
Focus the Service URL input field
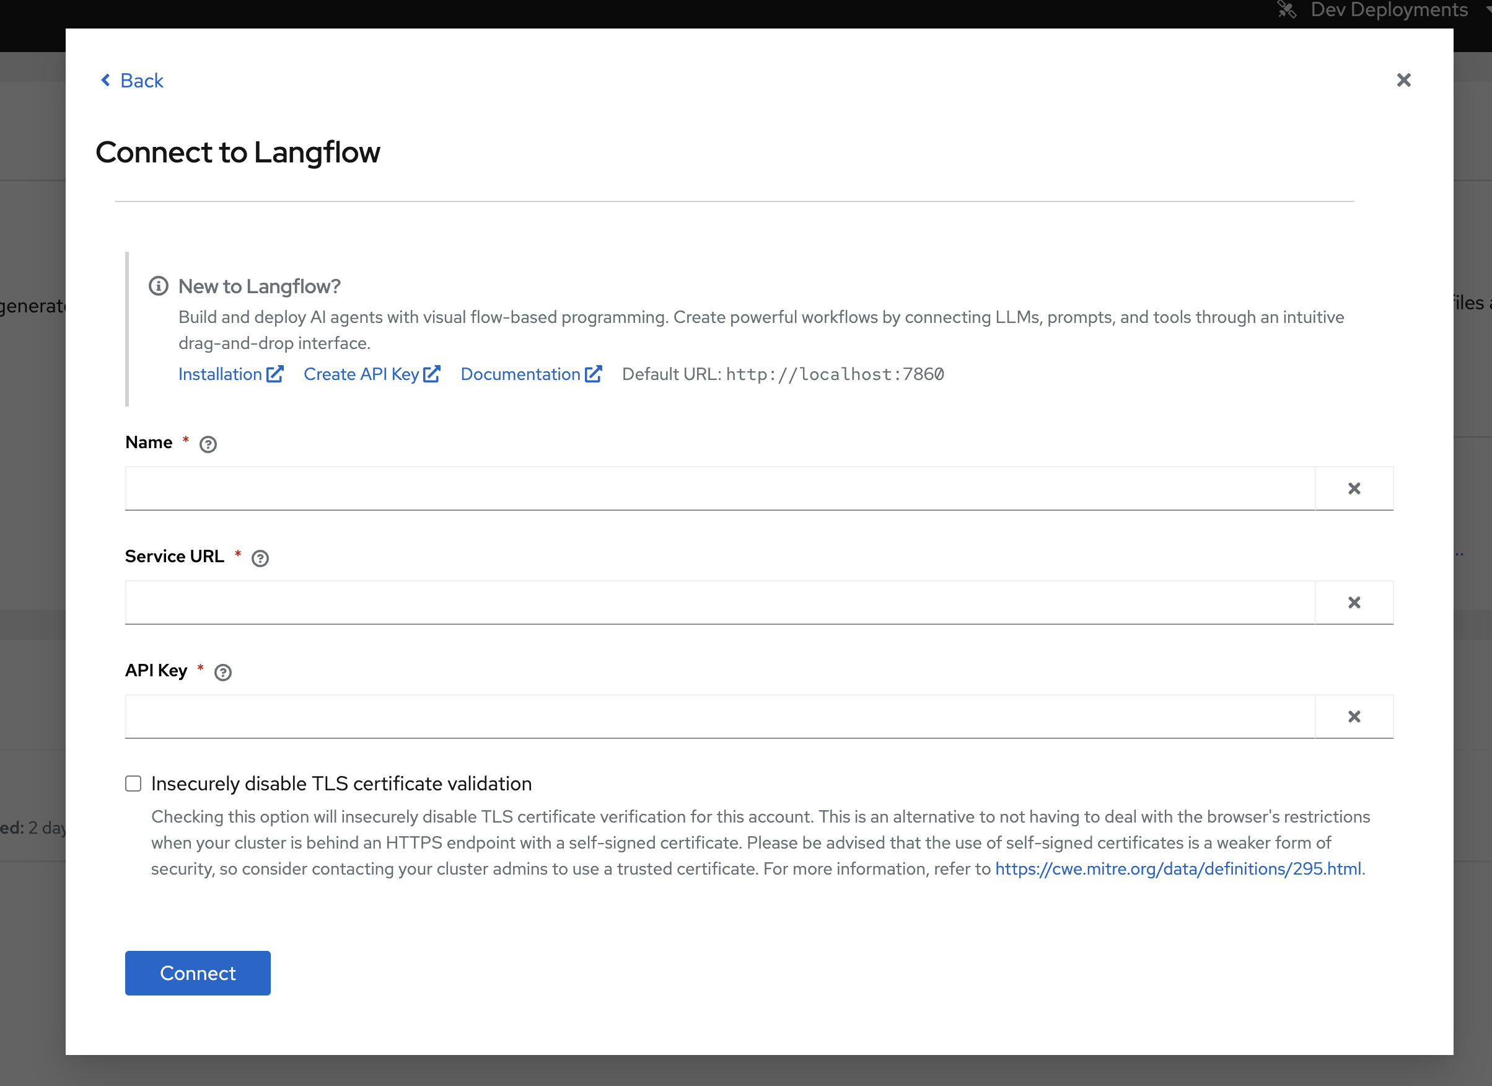point(719,603)
